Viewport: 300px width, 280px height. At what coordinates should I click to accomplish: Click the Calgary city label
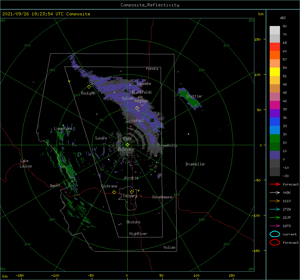[x=130, y=196]
